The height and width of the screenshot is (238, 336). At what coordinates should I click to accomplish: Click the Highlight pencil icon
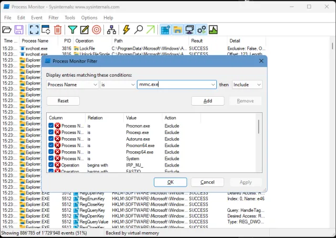pyautogui.click(x=84, y=30)
